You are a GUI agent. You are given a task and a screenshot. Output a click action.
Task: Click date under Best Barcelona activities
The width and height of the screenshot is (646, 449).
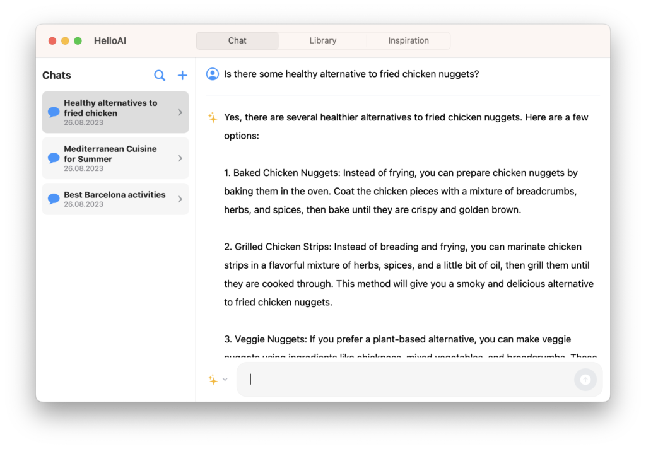(x=83, y=204)
